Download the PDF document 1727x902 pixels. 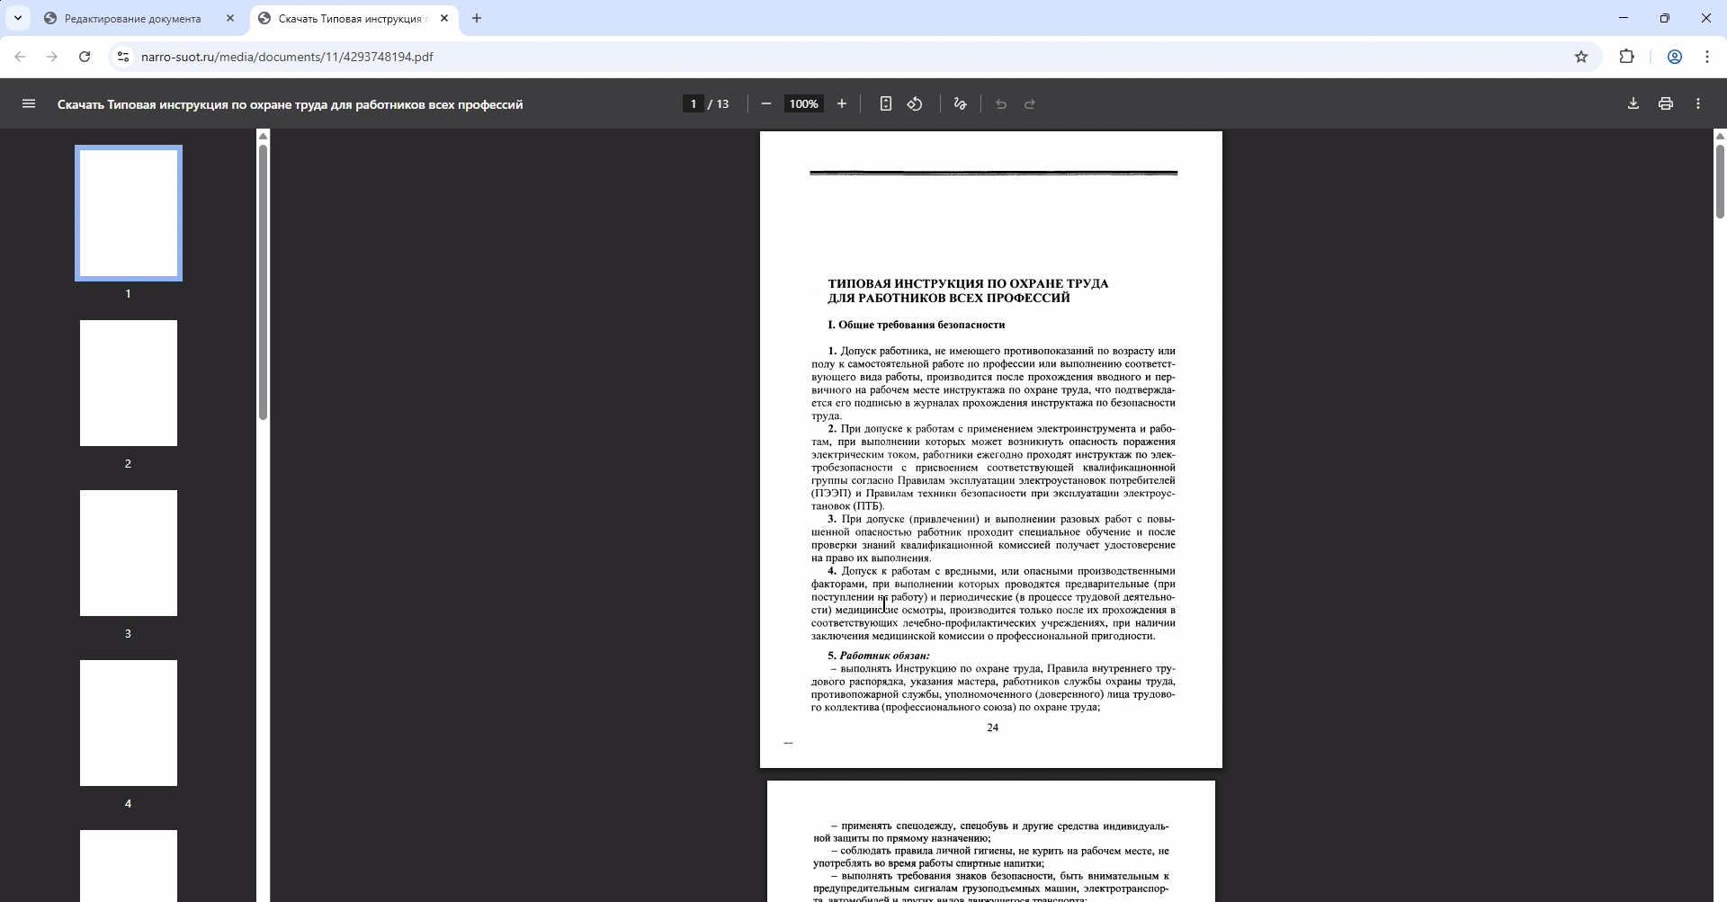click(x=1633, y=103)
